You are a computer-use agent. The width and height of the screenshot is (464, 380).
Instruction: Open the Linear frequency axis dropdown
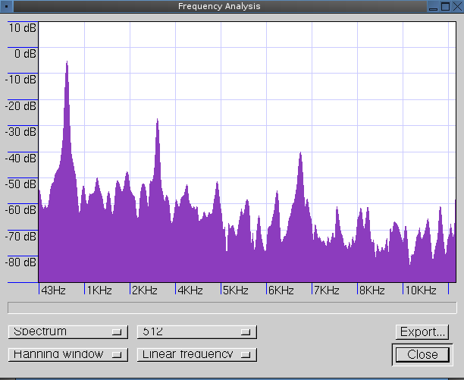pyautogui.click(x=196, y=354)
